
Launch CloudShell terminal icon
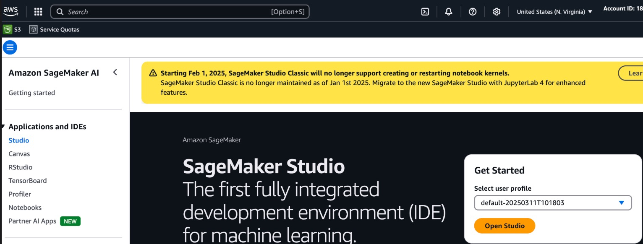click(425, 12)
